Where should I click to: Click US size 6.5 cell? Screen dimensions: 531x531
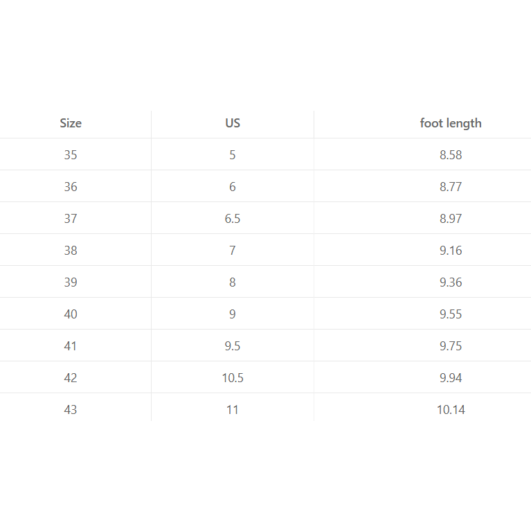[233, 219]
